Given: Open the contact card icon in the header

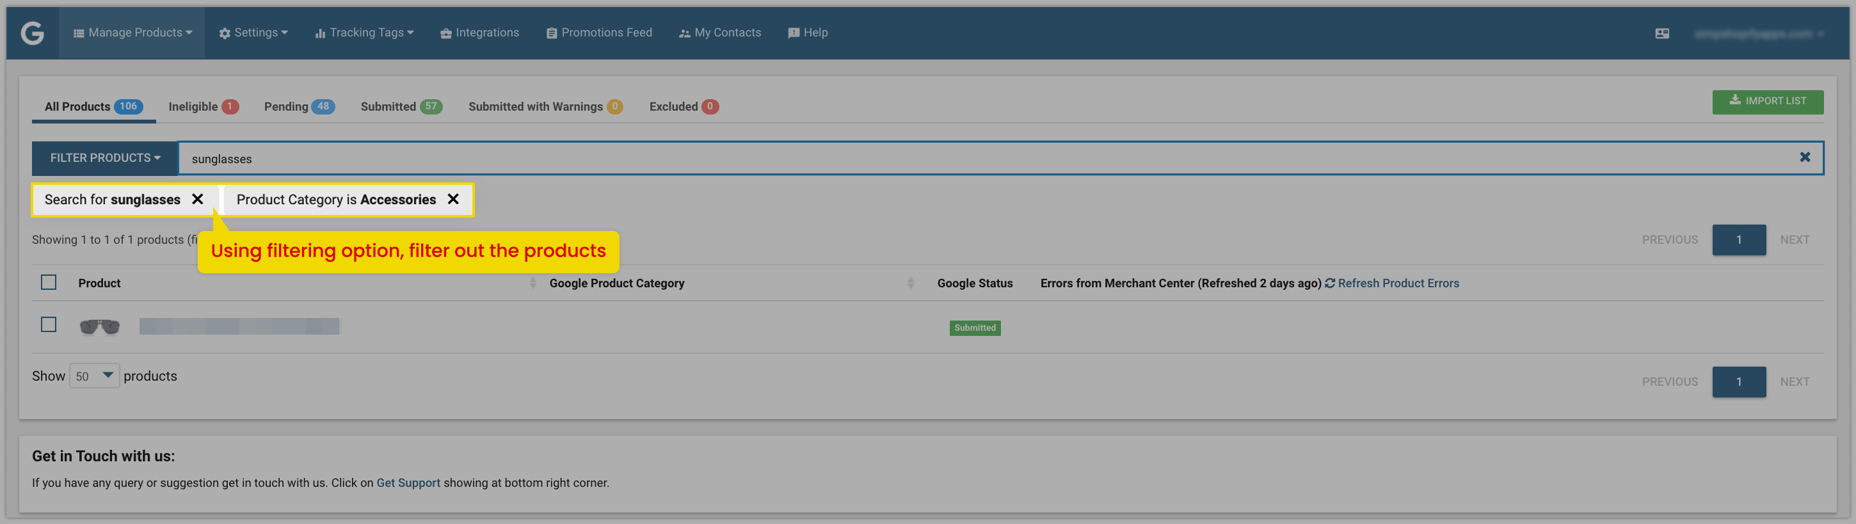Looking at the screenshot, I should pyautogui.click(x=1662, y=33).
